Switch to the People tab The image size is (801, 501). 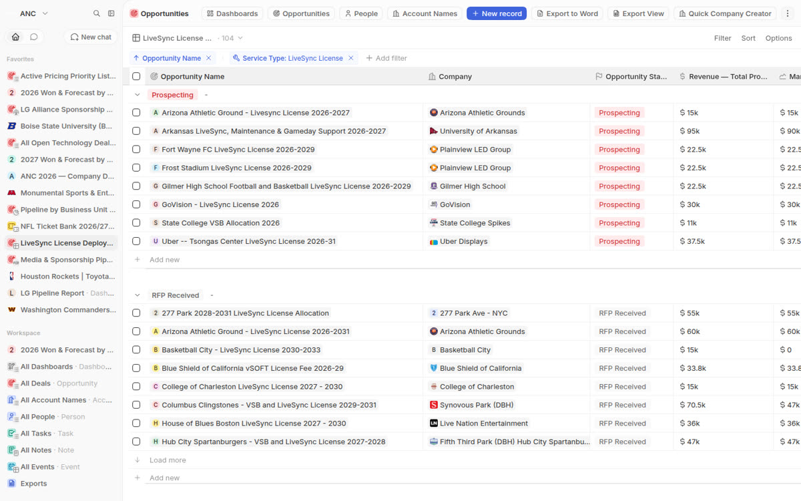point(360,13)
